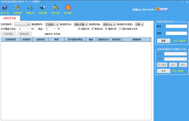Open software introduction question mark icon
The height and width of the screenshot is (121, 189).
click(x=5, y=8)
